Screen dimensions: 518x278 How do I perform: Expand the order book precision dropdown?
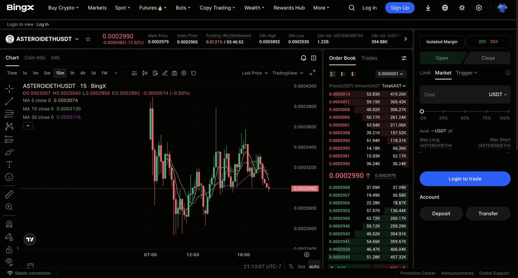391,74
